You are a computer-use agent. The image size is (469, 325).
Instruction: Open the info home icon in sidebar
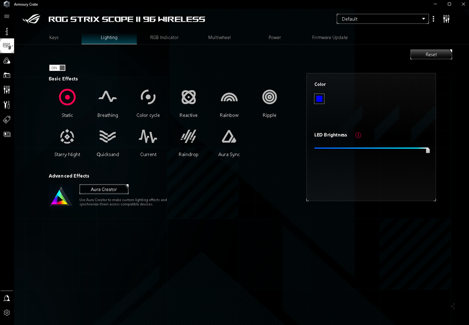[x=7, y=31]
